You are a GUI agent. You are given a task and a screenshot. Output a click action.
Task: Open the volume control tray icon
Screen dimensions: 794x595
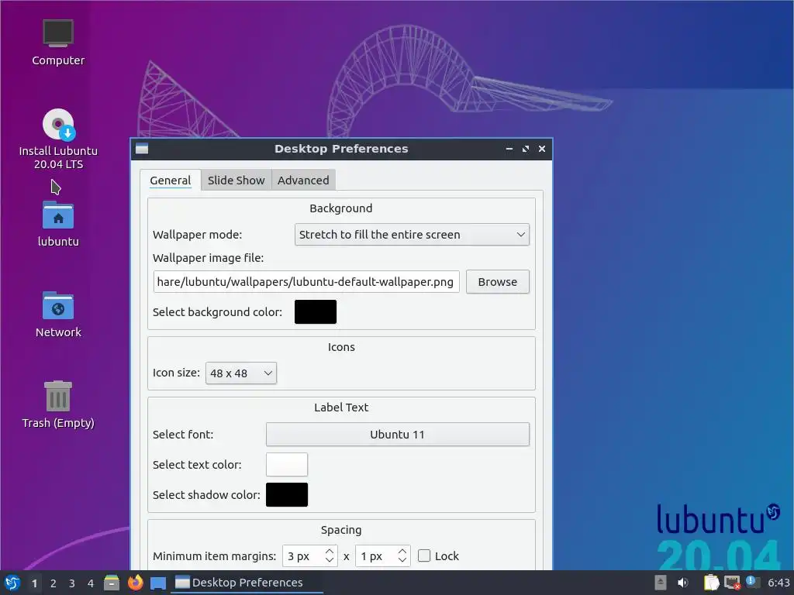683,583
